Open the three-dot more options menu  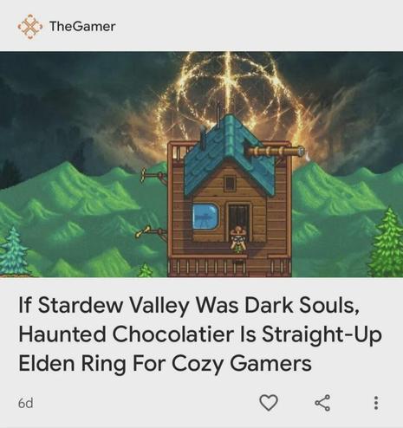click(x=376, y=403)
